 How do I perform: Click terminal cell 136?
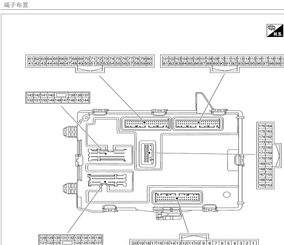[99, 238]
